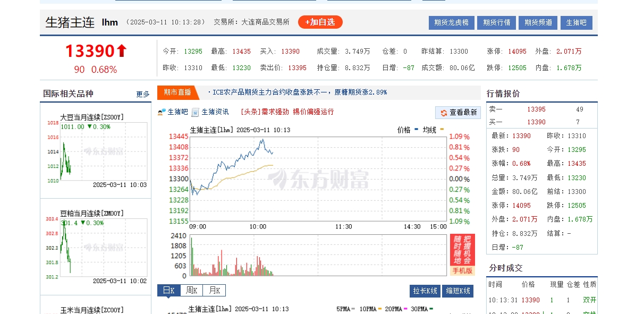The image size is (627, 314).
Task: Click the 10:13:31 trade row in 分时成交
Action: (x=542, y=300)
